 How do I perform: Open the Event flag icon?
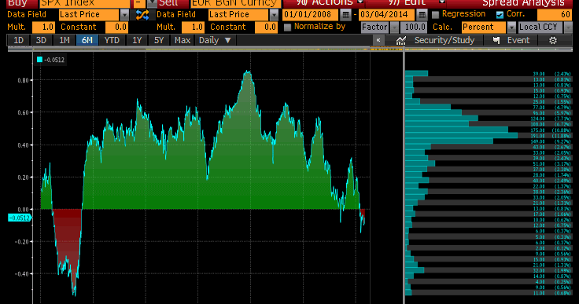click(x=496, y=40)
